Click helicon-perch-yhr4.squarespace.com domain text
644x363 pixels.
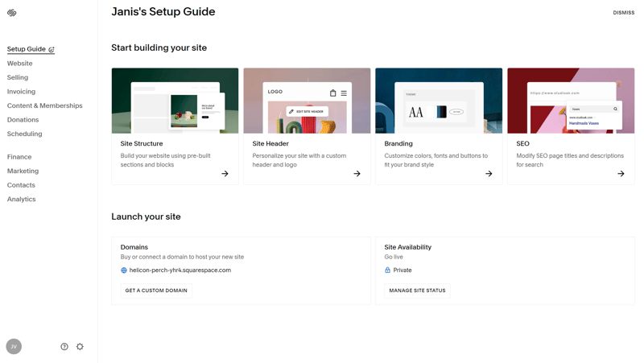coord(180,270)
